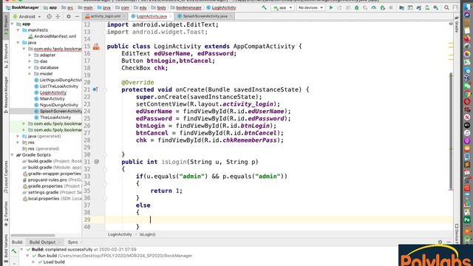Open the SDK Manager toolbar icon
473x266 pixels.
[435, 7]
